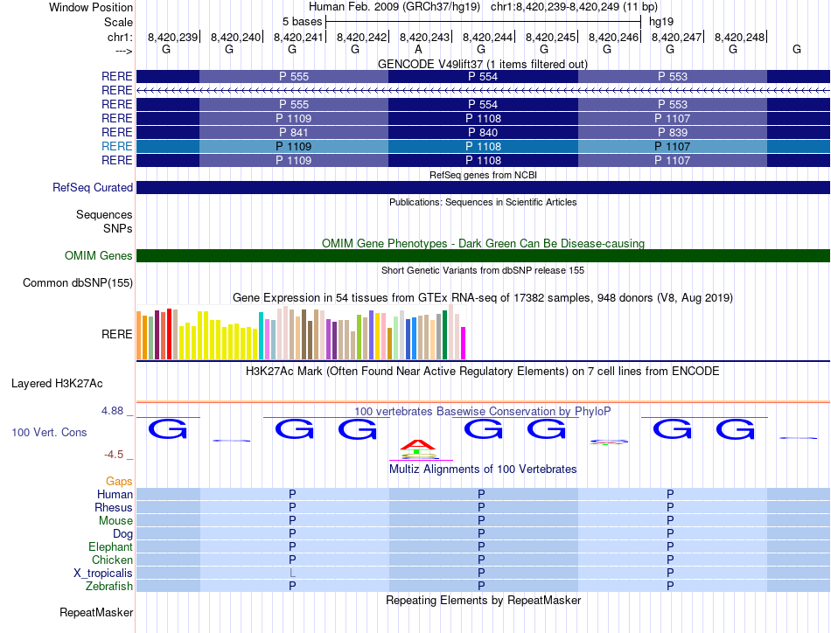Click the RefSeq Curated track label
831x633 pixels.
click(x=92, y=187)
